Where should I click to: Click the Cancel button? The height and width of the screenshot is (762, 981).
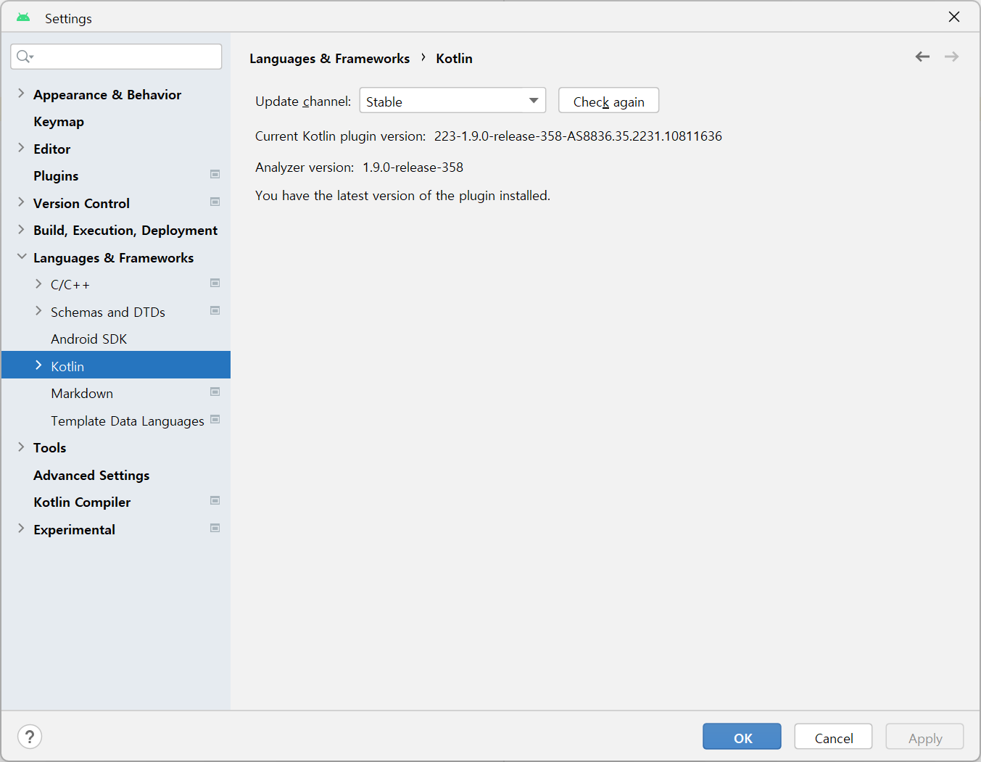(x=833, y=737)
